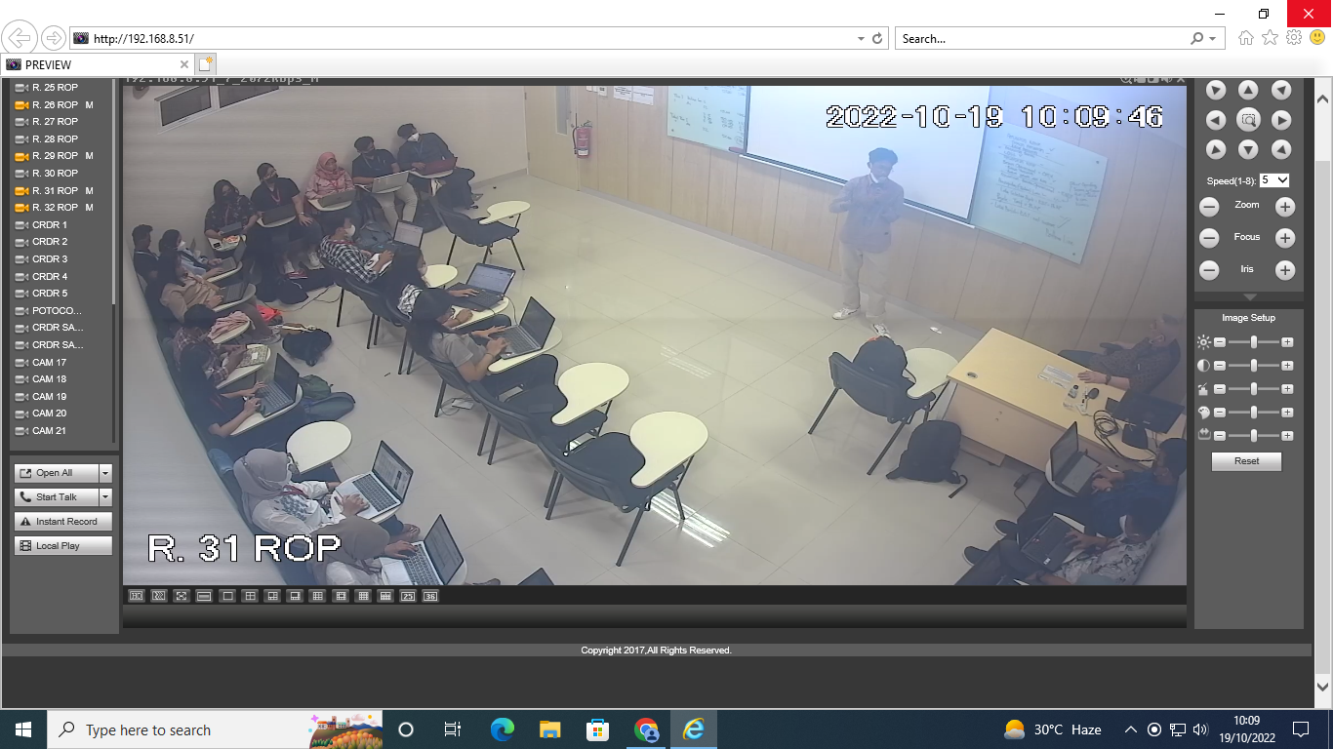Open Windows Start menu
The image size is (1333, 749).
click(23, 729)
